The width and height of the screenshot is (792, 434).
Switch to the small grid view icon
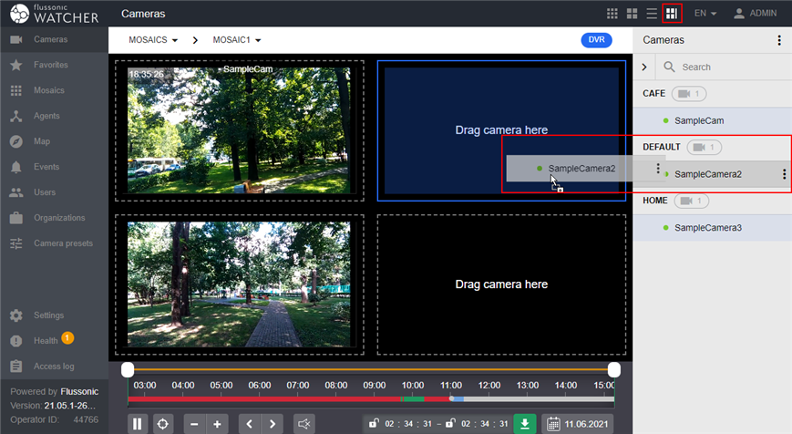click(x=612, y=14)
